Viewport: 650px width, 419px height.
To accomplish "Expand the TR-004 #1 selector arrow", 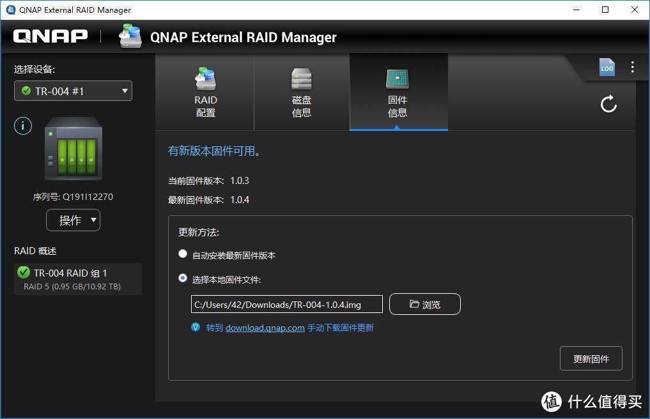I will coord(125,91).
